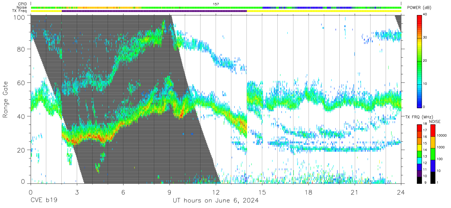
Task: Click the 'UT hours on June 6, 2024' title
Action: coord(216,201)
